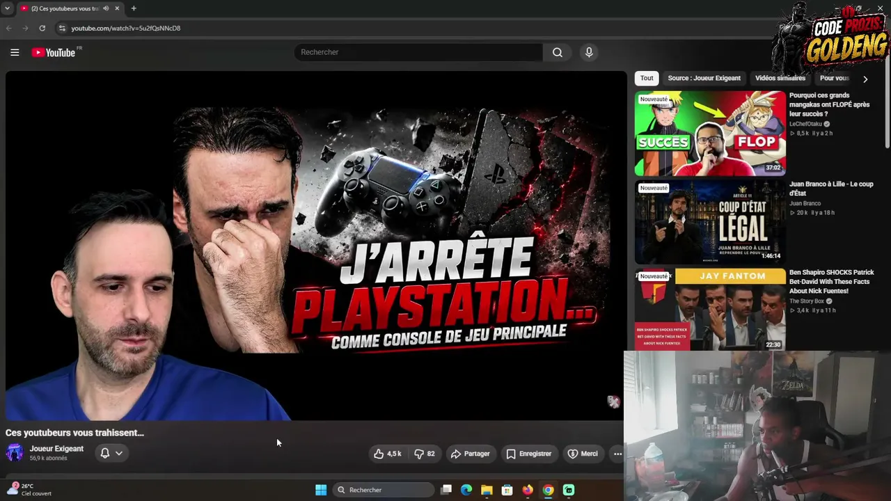Switch to the "Ces youtubeurs vous tra..." tab

click(x=70, y=8)
